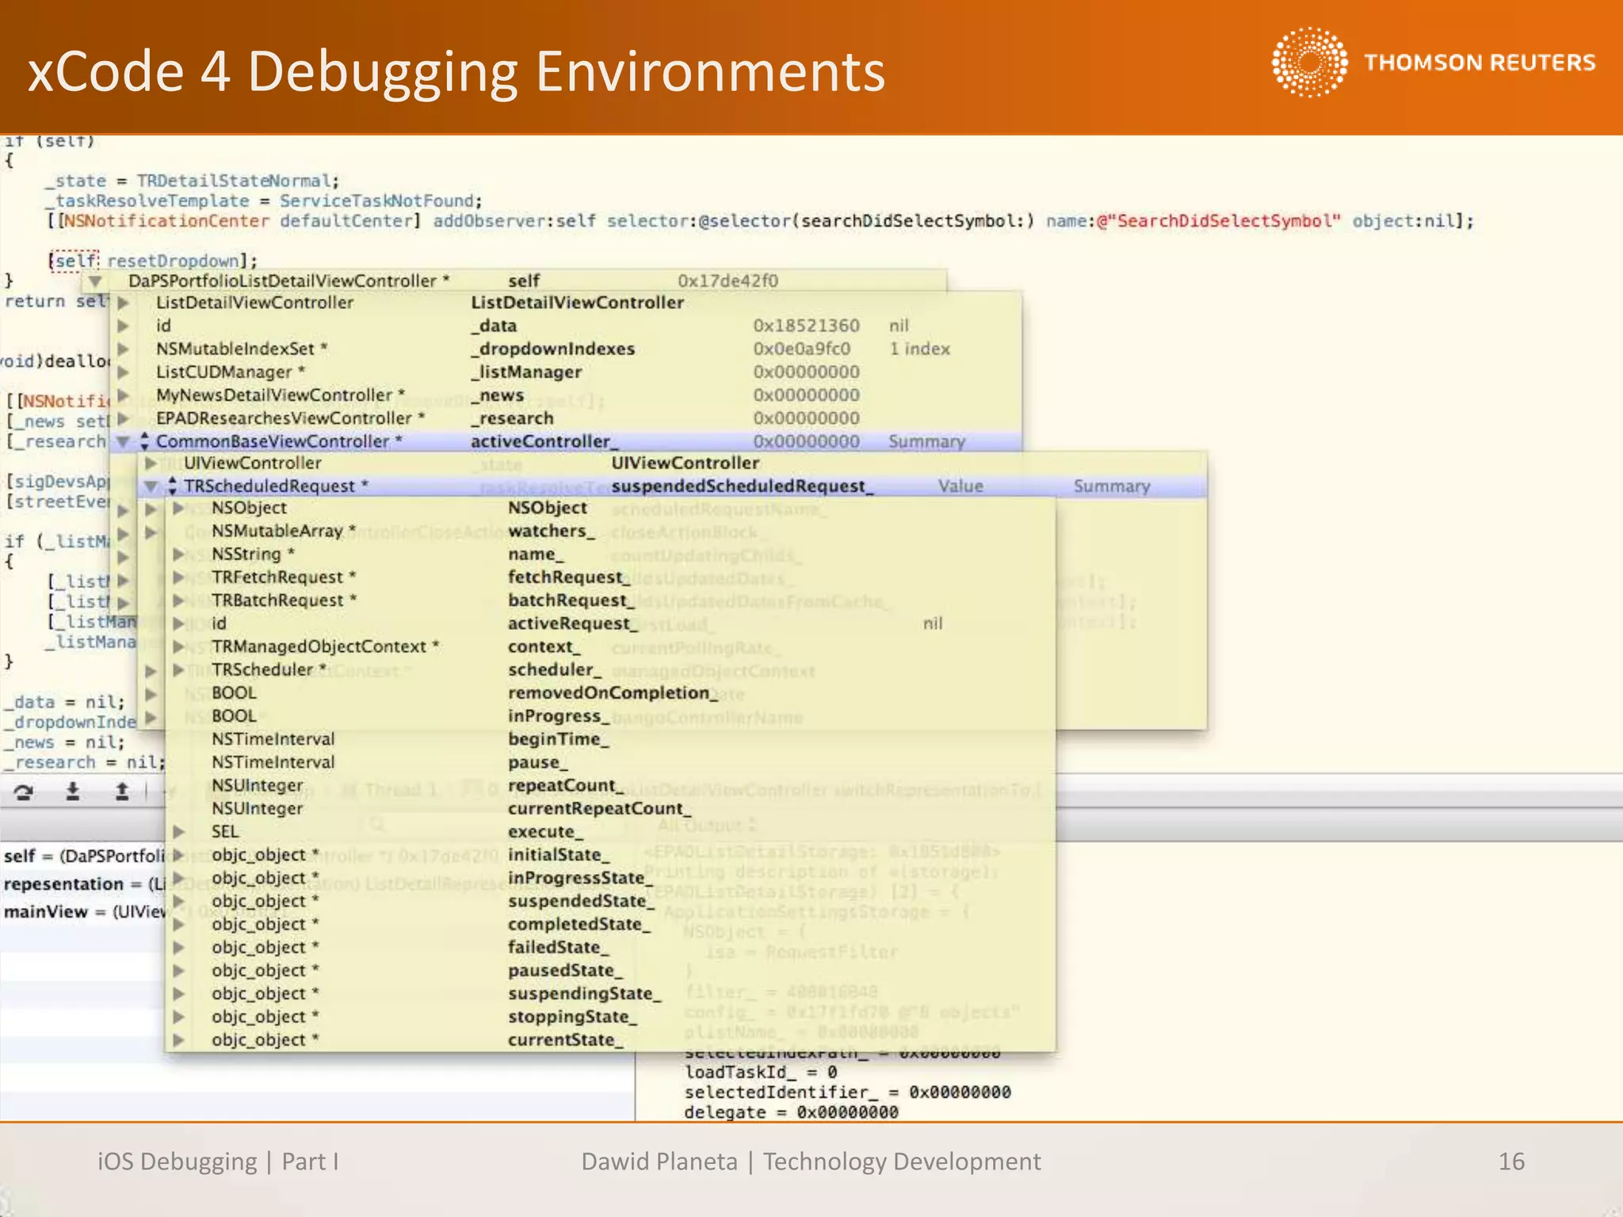The height and width of the screenshot is (1217, 1623).
Task: Expand the ListDetailViewController row
Action: 123,303
